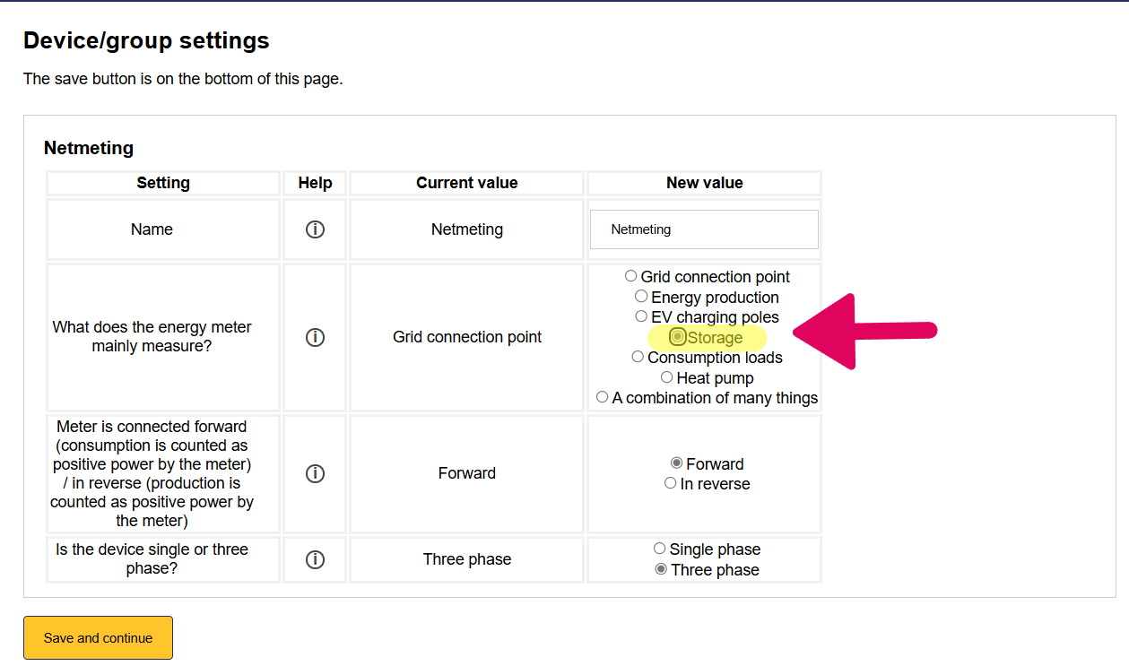1129x666 pixels.
Task: Switch the meter connection to In reverse
Action: point(670,483)
